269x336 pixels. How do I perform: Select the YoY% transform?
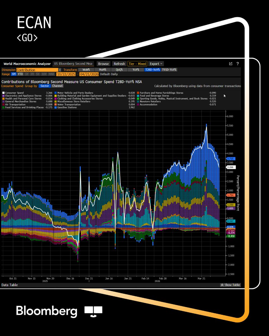pos(136,70)
